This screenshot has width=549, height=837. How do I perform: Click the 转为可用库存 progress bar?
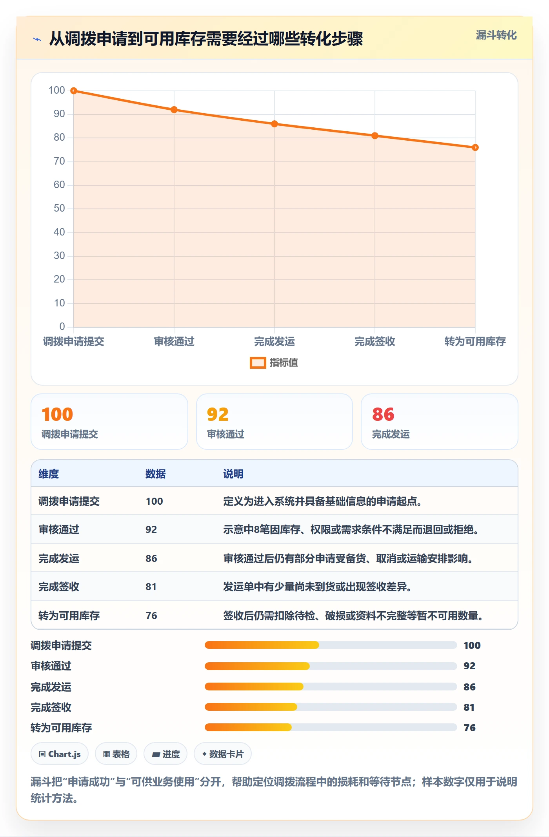(x=331, y=727)
